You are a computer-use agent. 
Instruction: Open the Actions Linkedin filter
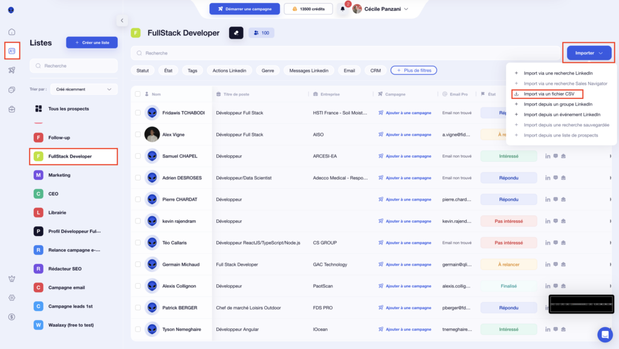[229, 71]
